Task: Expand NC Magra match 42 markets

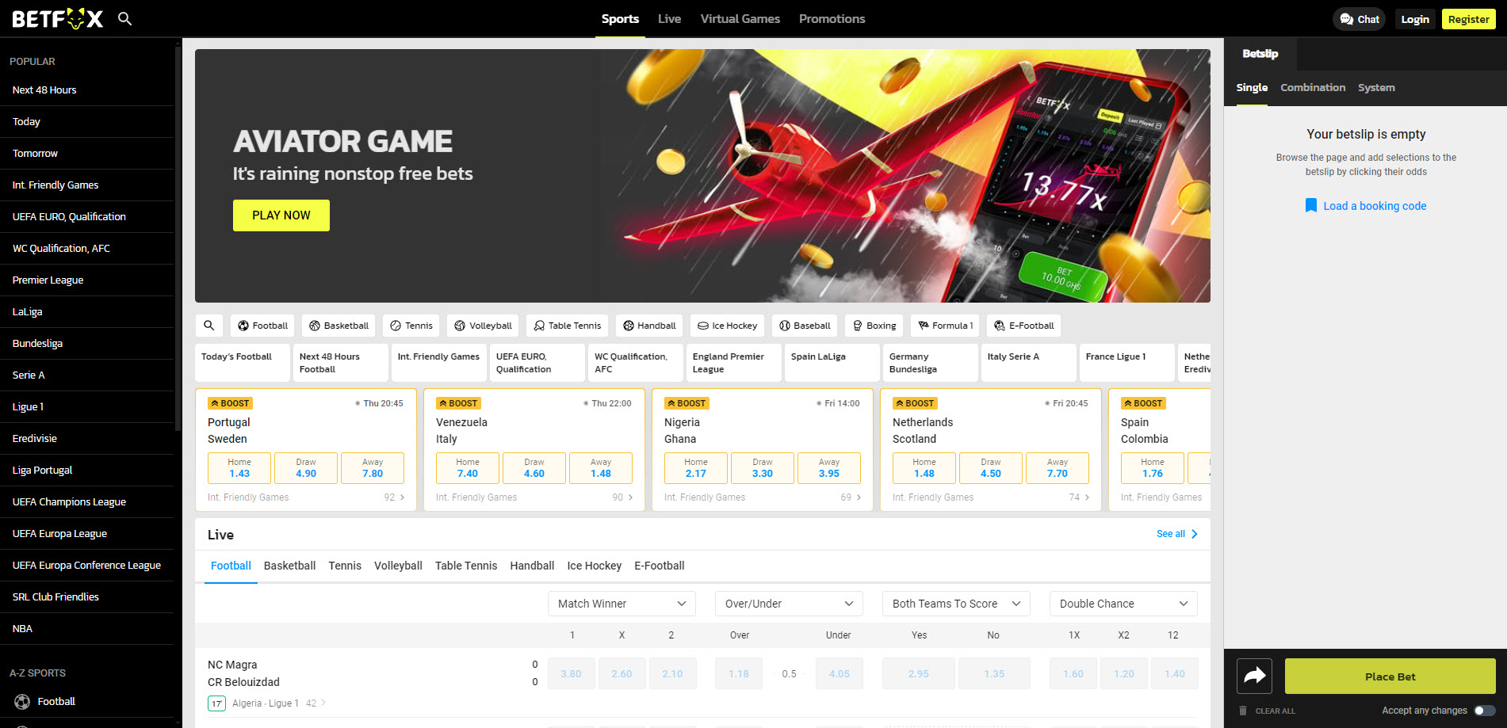Action: click(316, 703)
